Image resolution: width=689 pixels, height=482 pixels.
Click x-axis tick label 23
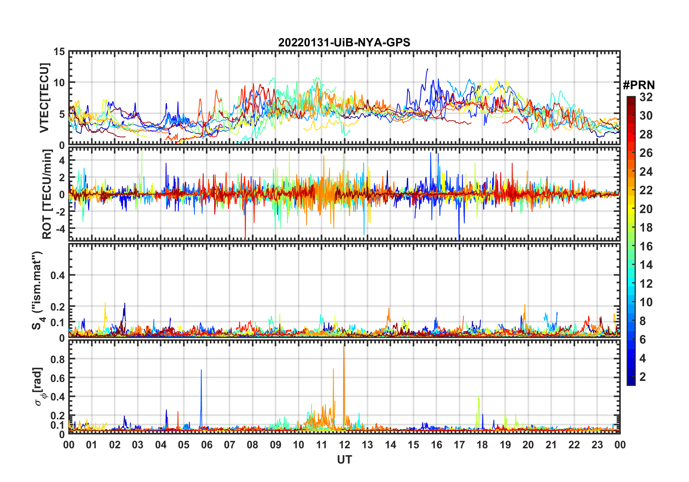coord(597,445)
